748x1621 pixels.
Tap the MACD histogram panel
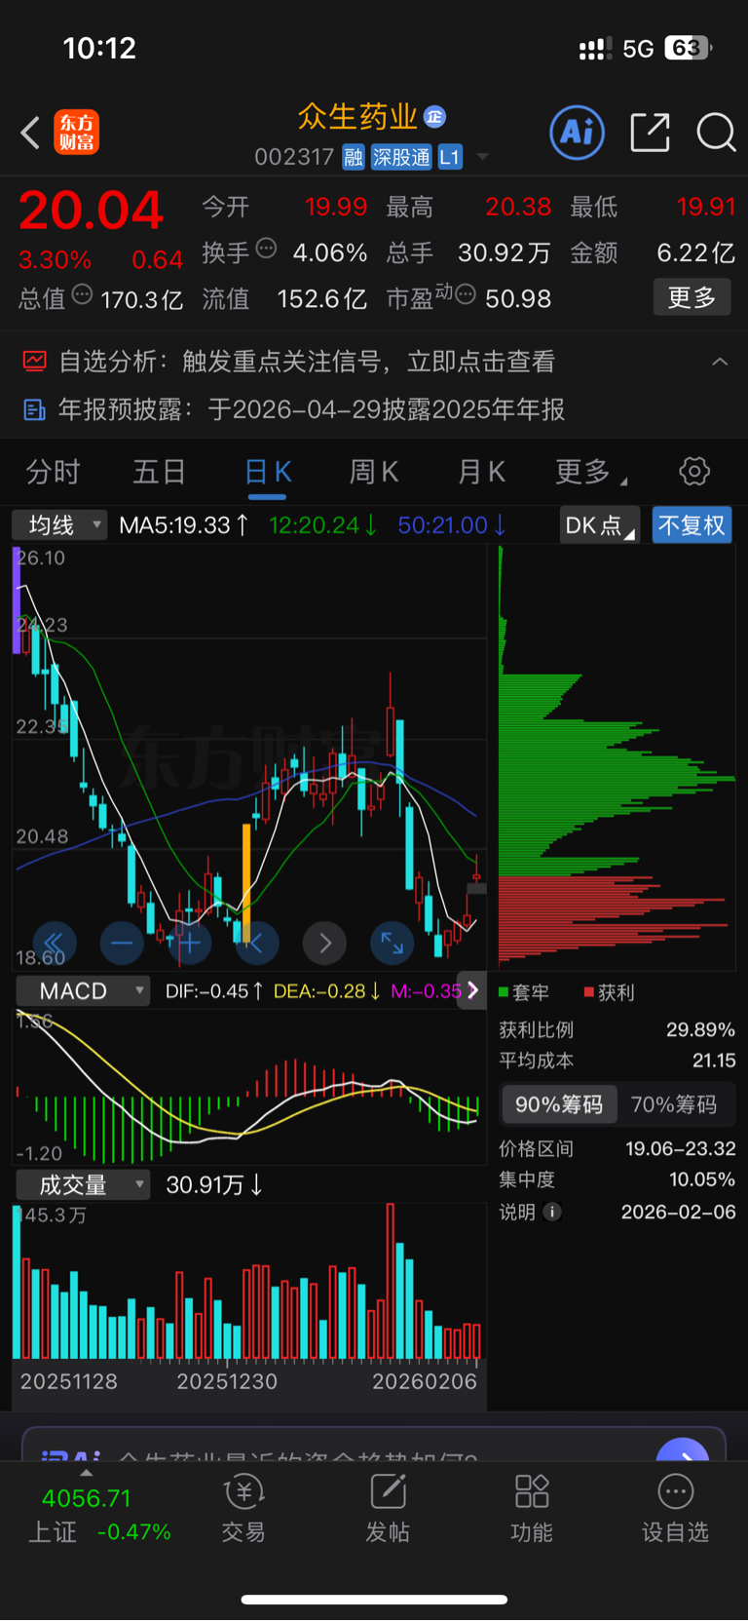(249, 1088)
